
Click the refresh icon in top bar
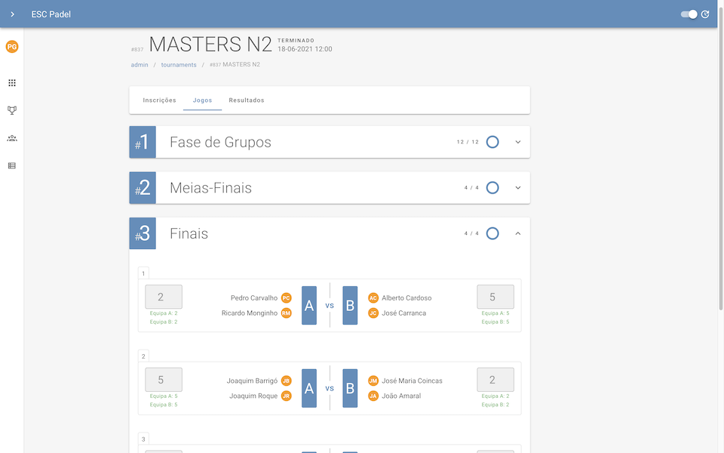click(705, 14)
